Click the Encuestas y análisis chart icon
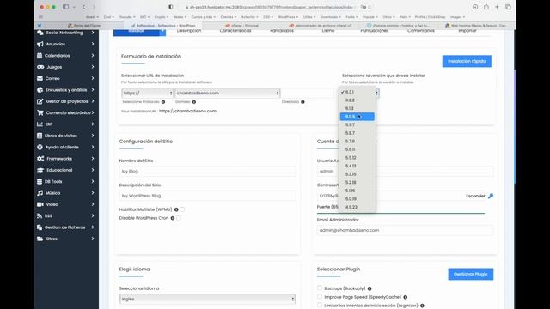This screenshot has height=309, width=550. coord(40,89)
